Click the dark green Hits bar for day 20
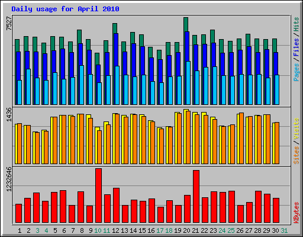The width and height of the screenshot is (303, 237). pyautogui.click(x=186, y=24)
